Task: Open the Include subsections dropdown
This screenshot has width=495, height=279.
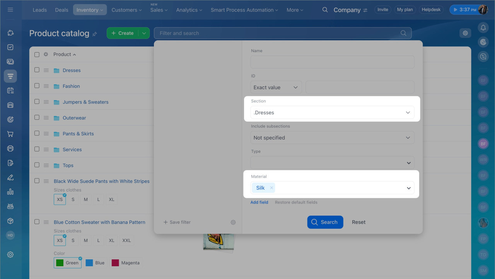Action: (332, 138)
